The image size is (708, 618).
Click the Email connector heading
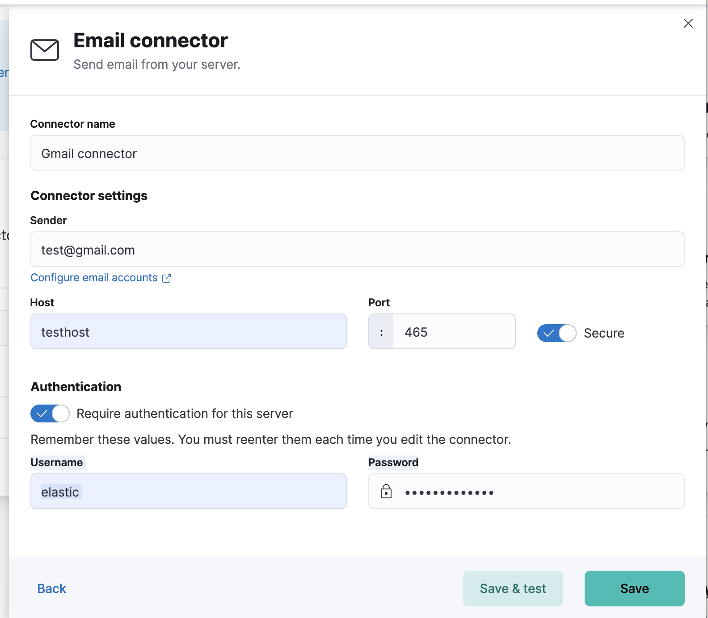[151, 41]
